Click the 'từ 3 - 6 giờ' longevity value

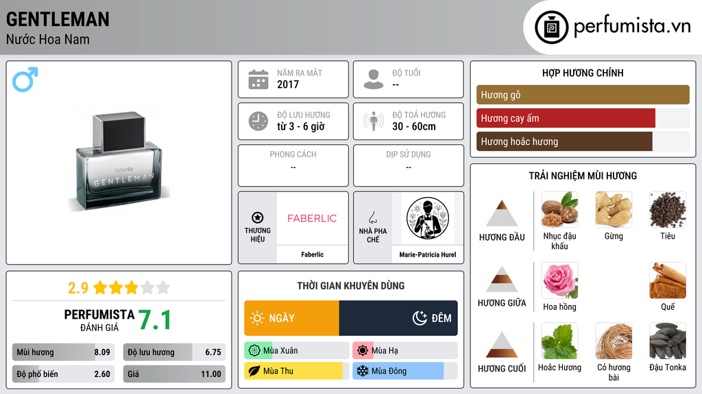click(300, 127)
